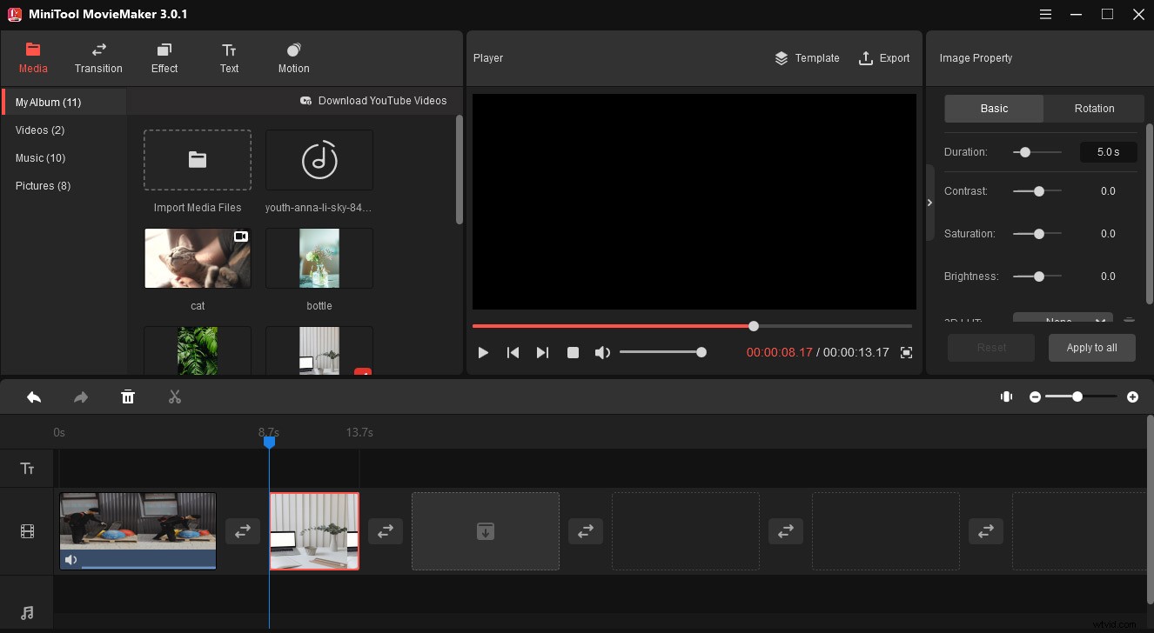Collapse the player side panel chevron
The image size is (1154, 633).
[x=929, y=202]
